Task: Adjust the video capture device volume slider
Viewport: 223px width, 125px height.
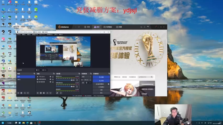Action: click(x=64, y=87)
